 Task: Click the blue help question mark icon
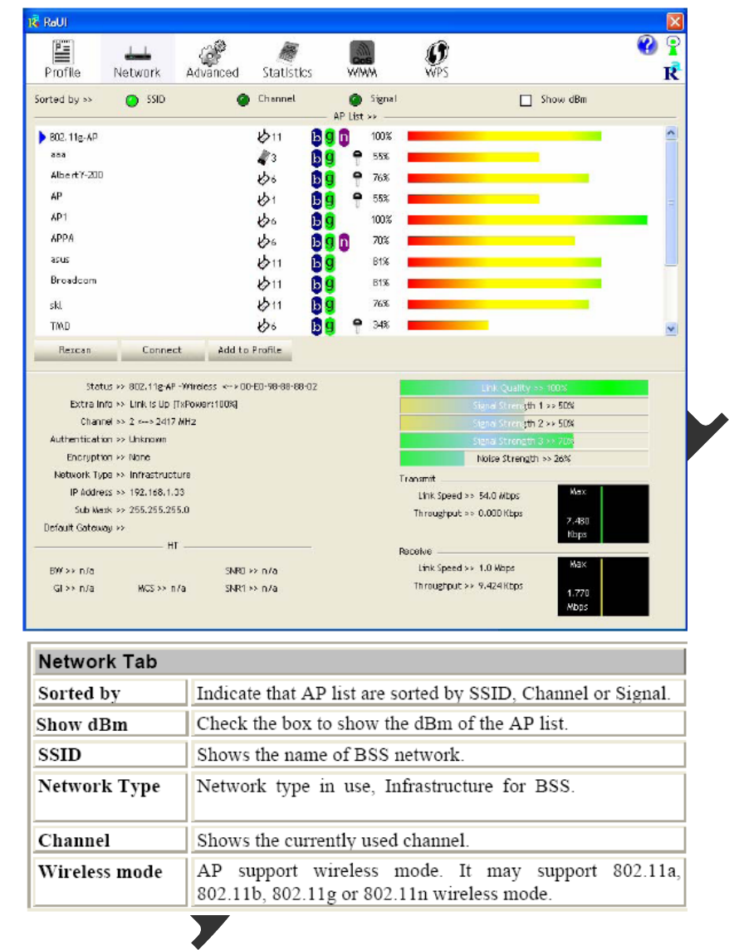(x=647, y=45)
